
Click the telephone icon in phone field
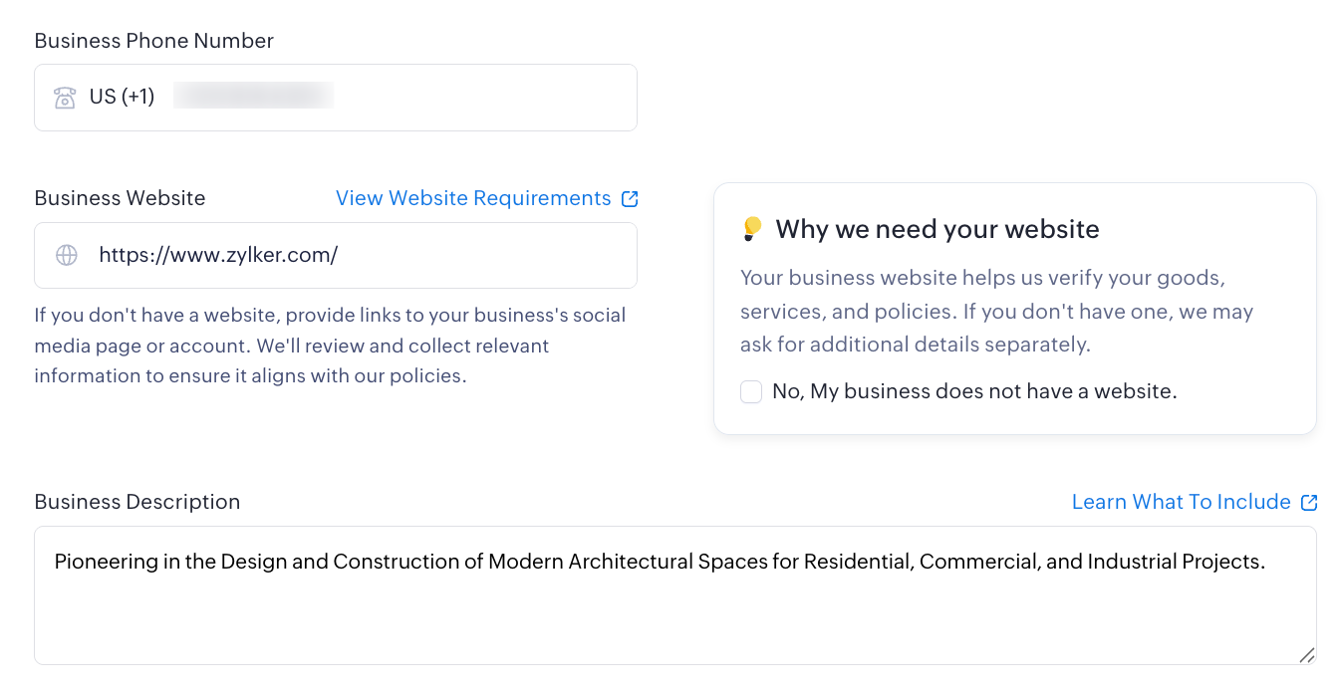65,98
